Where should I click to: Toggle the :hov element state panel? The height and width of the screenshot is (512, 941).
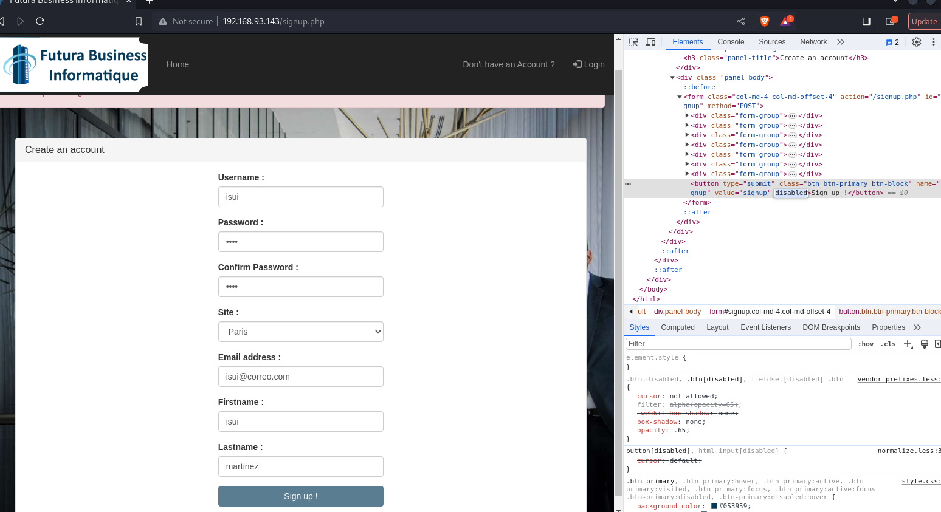click(866, 344)
